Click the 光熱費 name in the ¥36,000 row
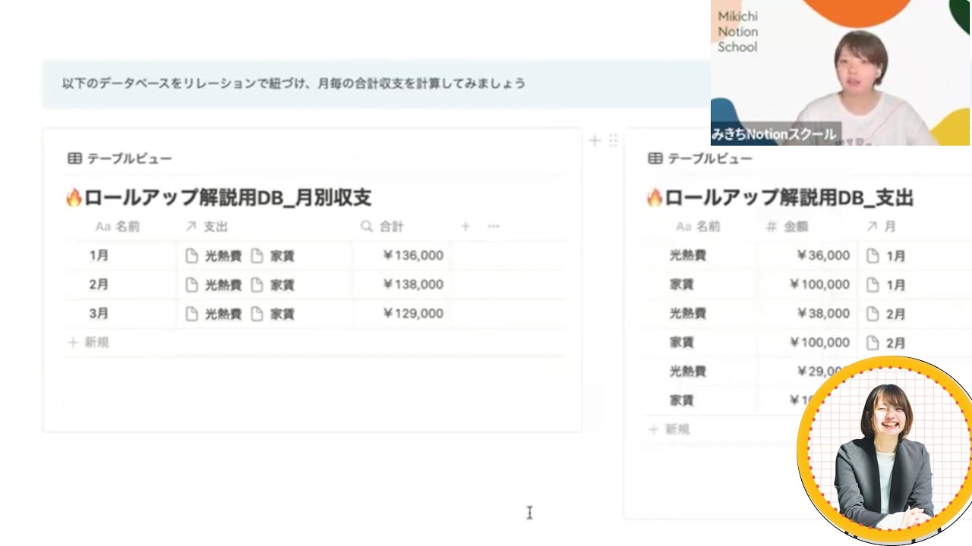Screen dimensions: 972x546 pos(688,256)
